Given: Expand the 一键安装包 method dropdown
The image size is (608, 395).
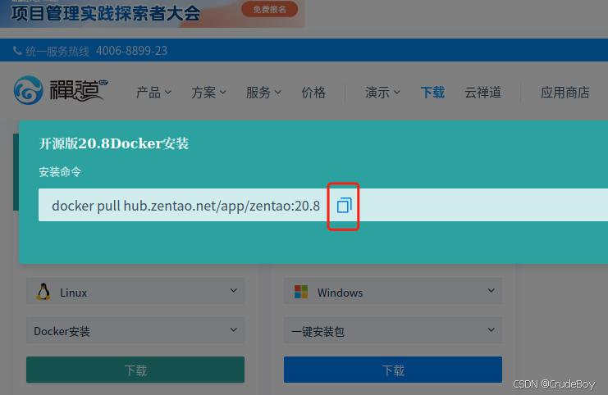Looking at the screenshot, I should (393, 330).
